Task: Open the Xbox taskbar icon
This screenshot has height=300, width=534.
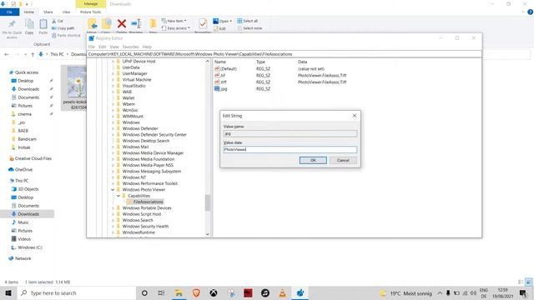Action: pos(214,293)
